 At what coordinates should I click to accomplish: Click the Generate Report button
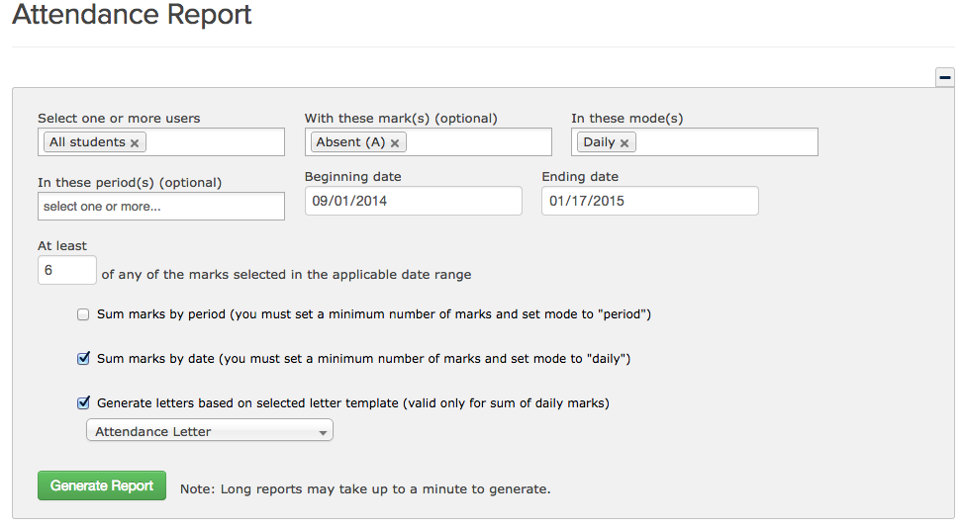click(102, 485)
